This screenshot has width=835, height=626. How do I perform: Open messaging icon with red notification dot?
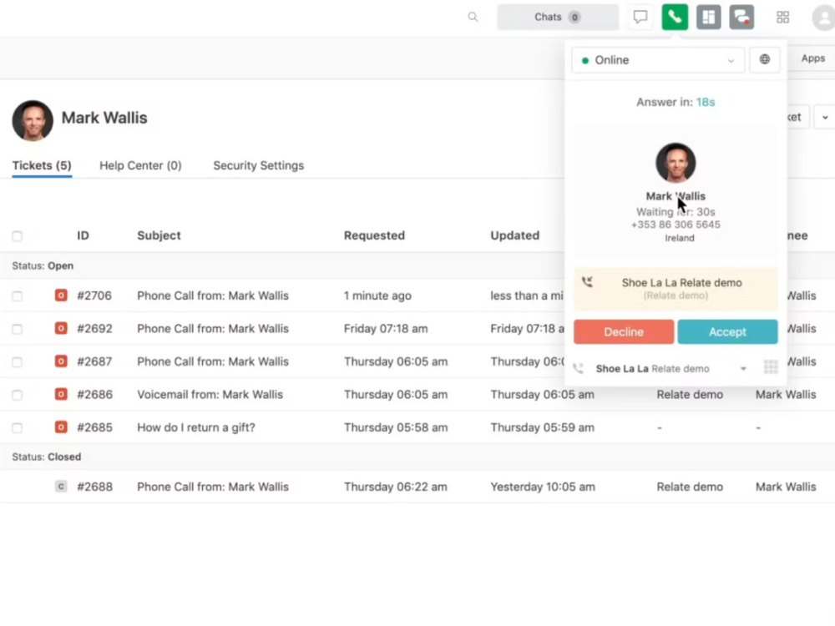pos(741,17)
